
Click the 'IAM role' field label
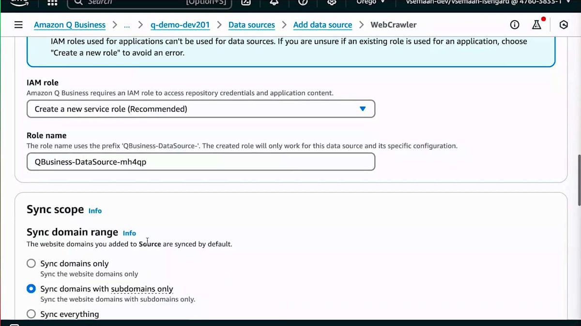point(43,83)
